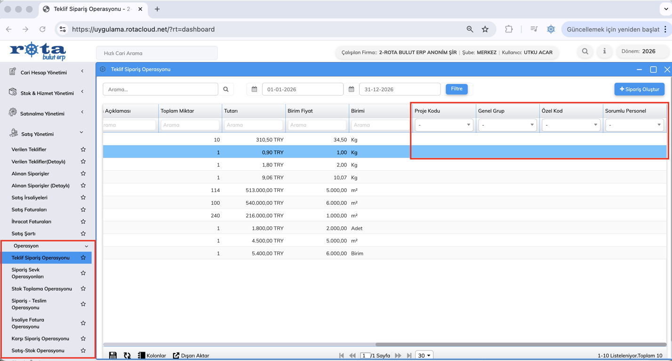Open the Kolonlar column chooser
This screenshot has width=672, height=361.
point(152,355)
